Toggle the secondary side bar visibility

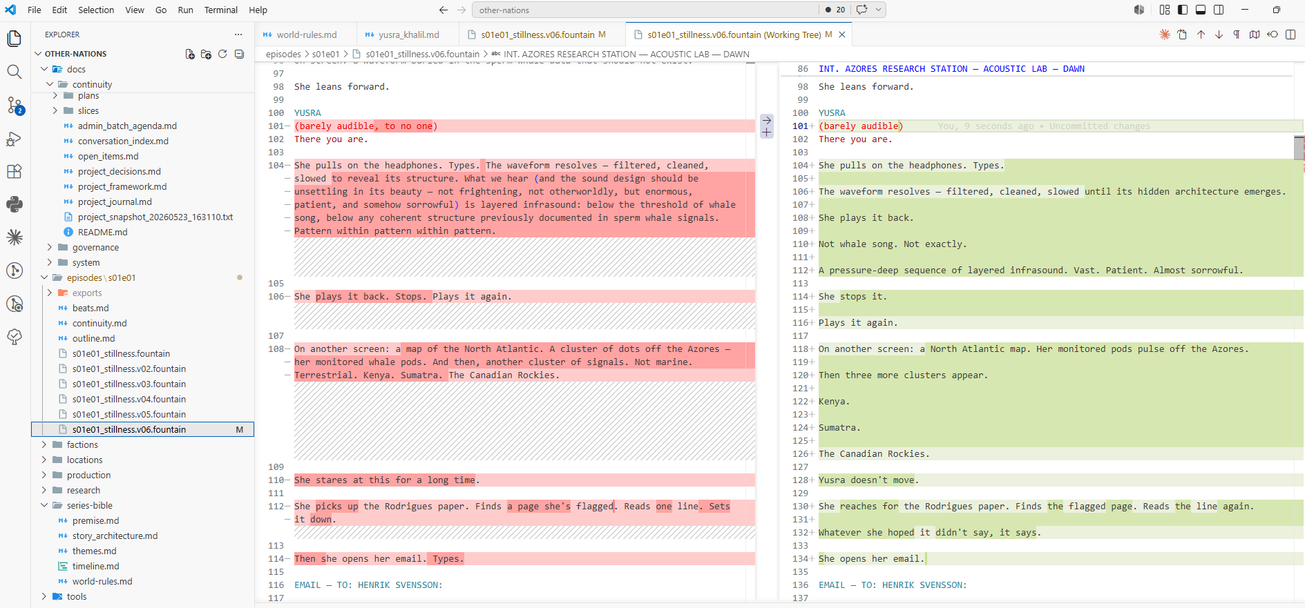pos(1219,10)
